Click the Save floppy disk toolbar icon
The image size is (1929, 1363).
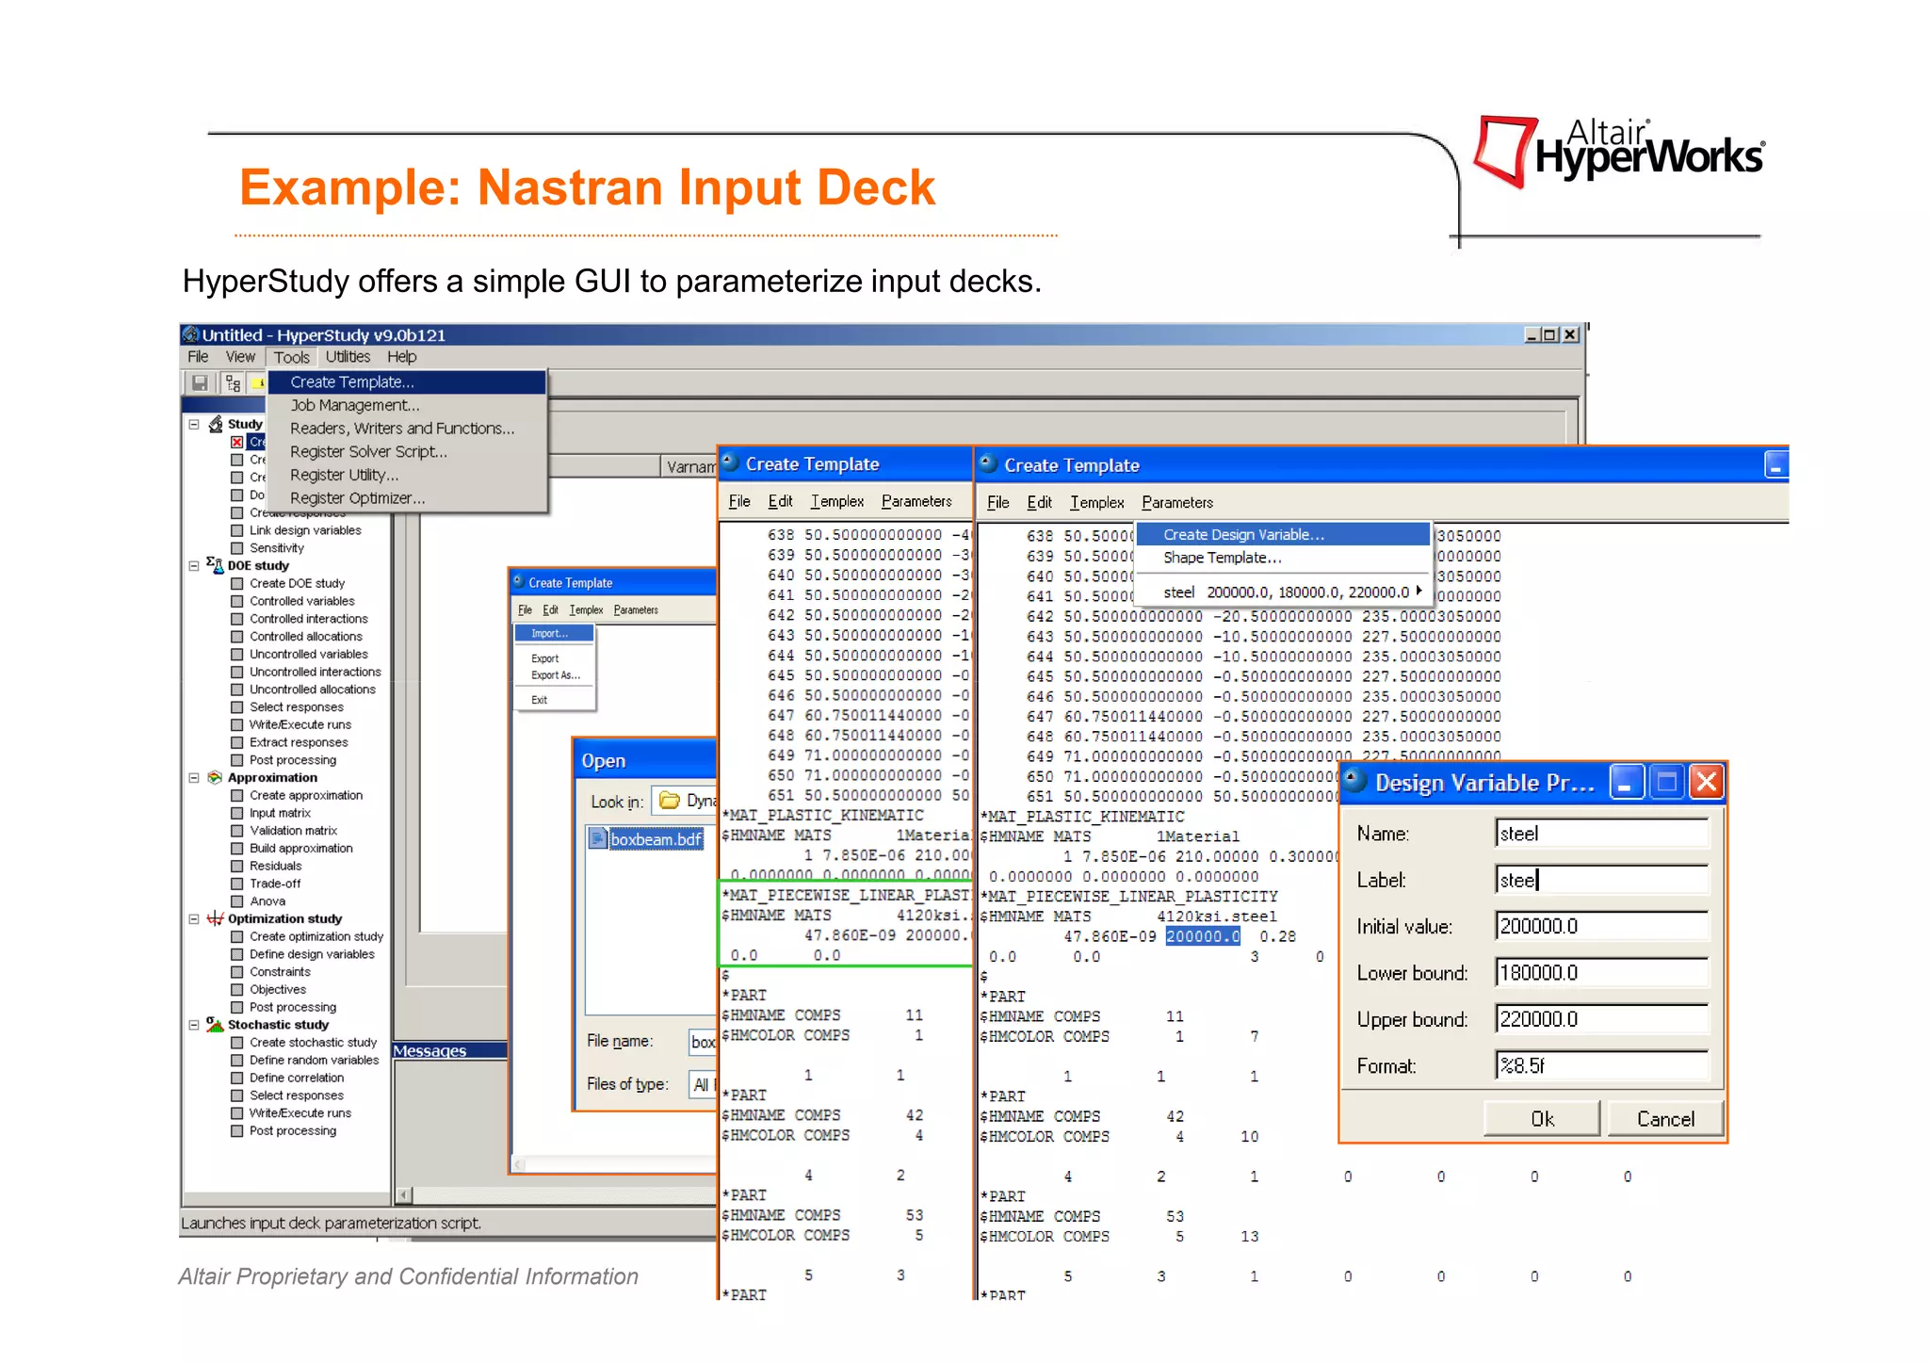tap(200, 382)
